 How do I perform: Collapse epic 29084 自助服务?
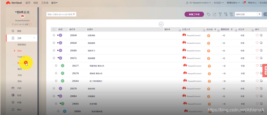coord(58,96)
